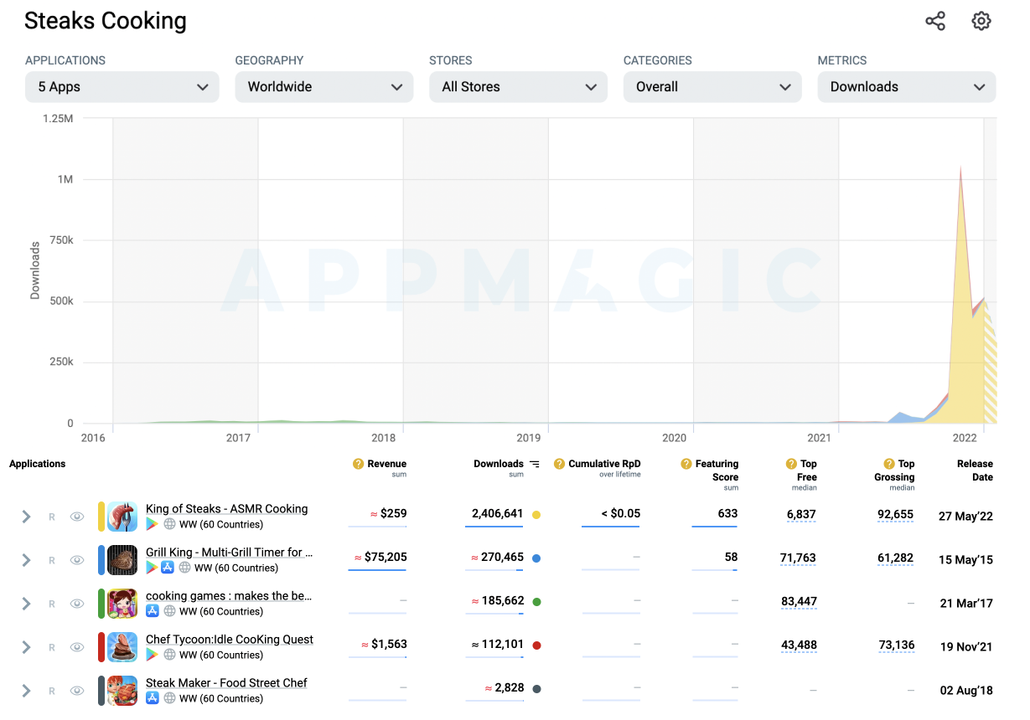Toggle eye icon for Steak Maker row
The width and height of the screenshot is (1030, 720).
coord(77,691)
